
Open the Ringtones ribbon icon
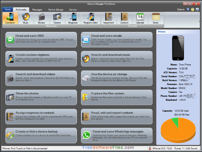click(73, 18)
